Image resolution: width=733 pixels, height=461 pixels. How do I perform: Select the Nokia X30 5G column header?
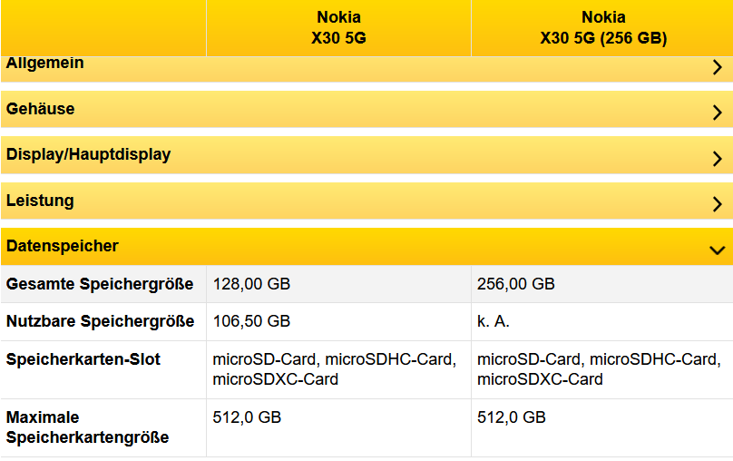[x=338, y=28]
